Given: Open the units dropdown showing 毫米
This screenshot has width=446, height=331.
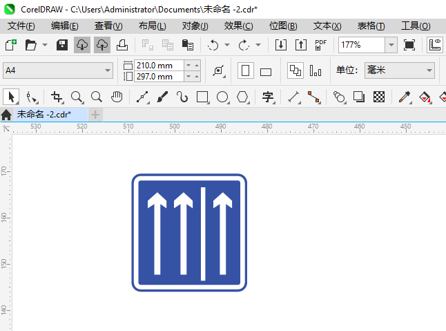Looking at the screenshot, I should pyautogui.click(x=400, y=70).
